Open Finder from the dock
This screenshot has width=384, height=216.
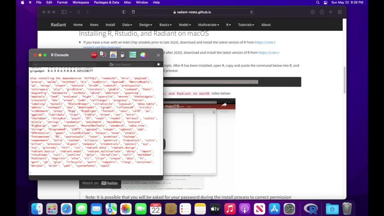coord(37,209)
